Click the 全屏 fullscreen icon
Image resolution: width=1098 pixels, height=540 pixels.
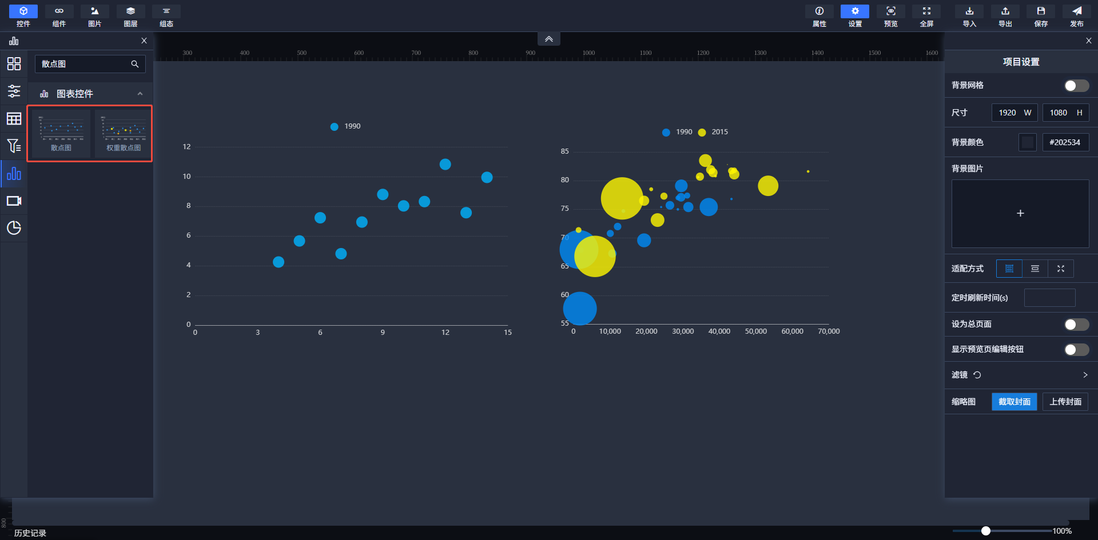[926, 15]
